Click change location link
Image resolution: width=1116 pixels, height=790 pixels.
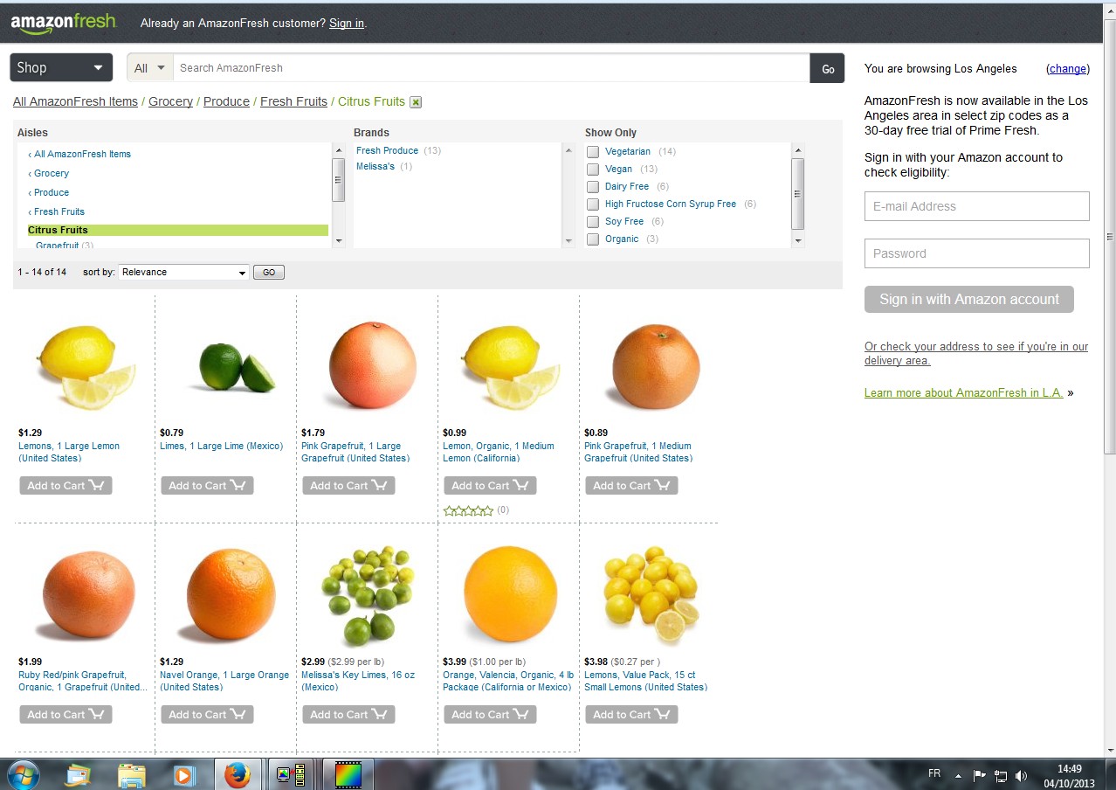click(x=1068, y=68)
